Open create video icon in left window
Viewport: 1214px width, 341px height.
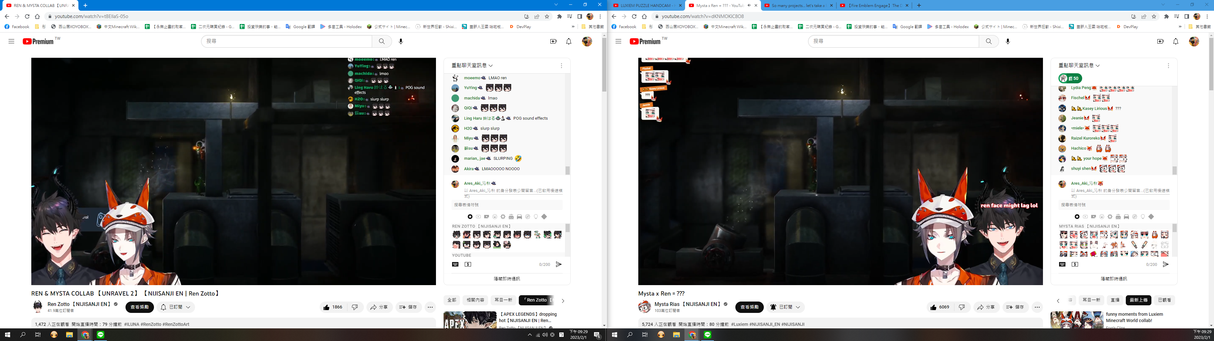point(553,41)
